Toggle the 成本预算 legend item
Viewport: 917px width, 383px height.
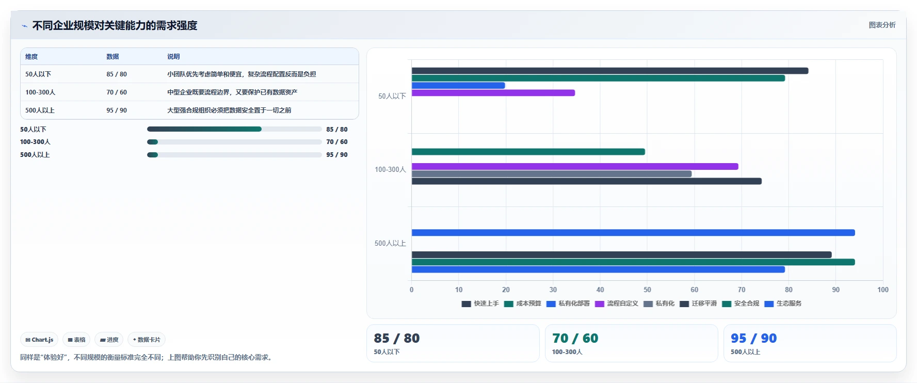point(522,304)
